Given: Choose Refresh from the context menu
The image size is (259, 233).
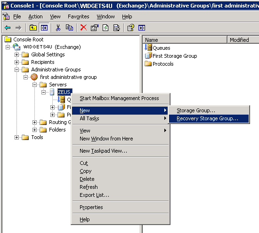Looking at the screenshot, I should tap(121, 187).
